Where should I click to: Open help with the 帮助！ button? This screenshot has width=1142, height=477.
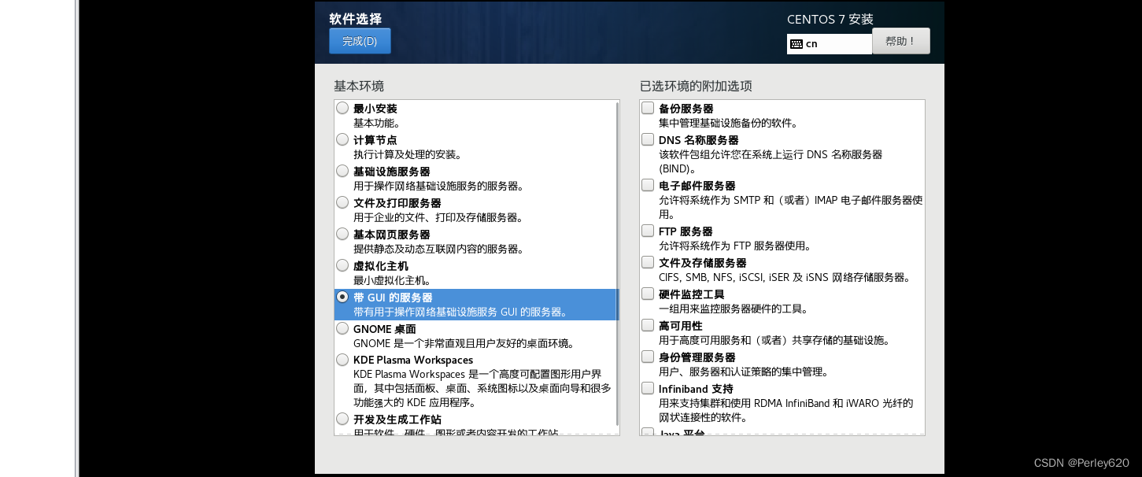tap(900, 41)
